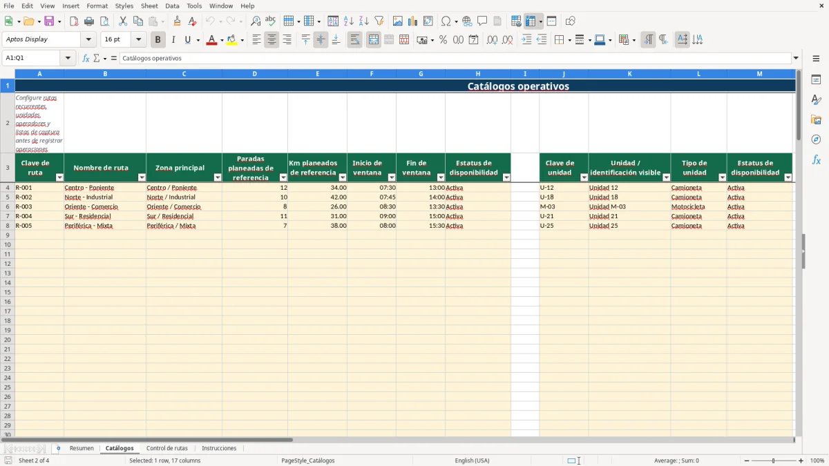Screen dimensions: 829x466
Task: Run the Spelling check icon
Action: tap(271, 21)
